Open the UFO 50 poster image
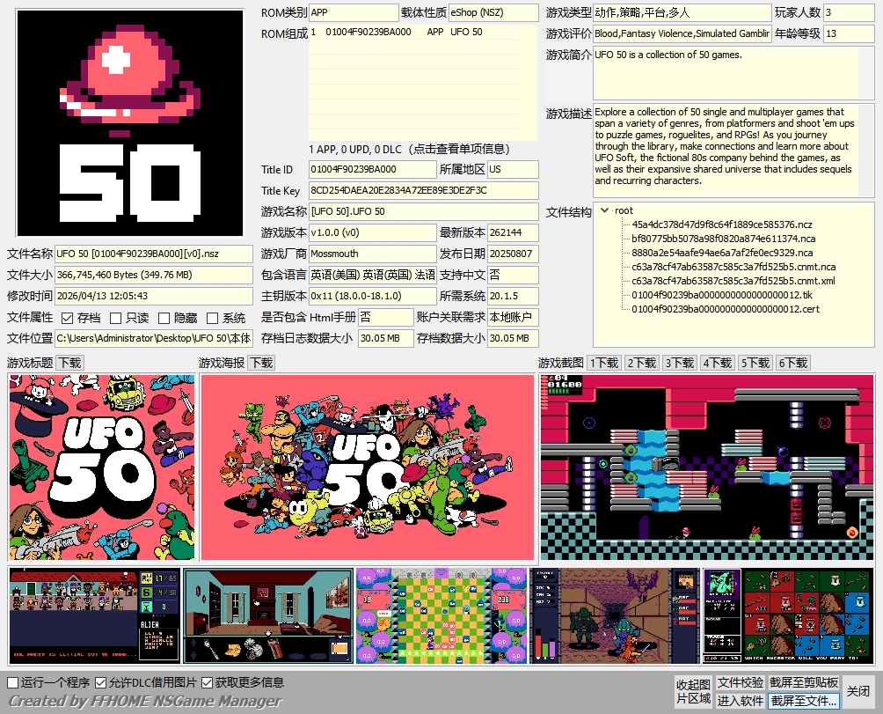Image resolution: width=883 pixels, height=714 pixels. pos(368,467)
